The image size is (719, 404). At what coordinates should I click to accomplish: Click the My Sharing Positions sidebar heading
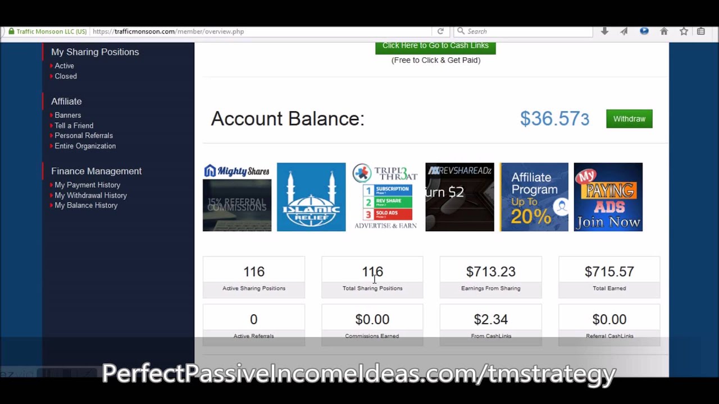pyautogui.click(x=95, y=52)
